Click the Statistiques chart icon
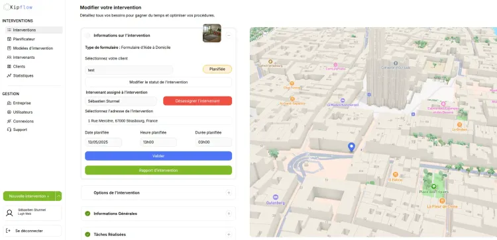The height and width of the screenshot is (240, 497). point(9,76)
